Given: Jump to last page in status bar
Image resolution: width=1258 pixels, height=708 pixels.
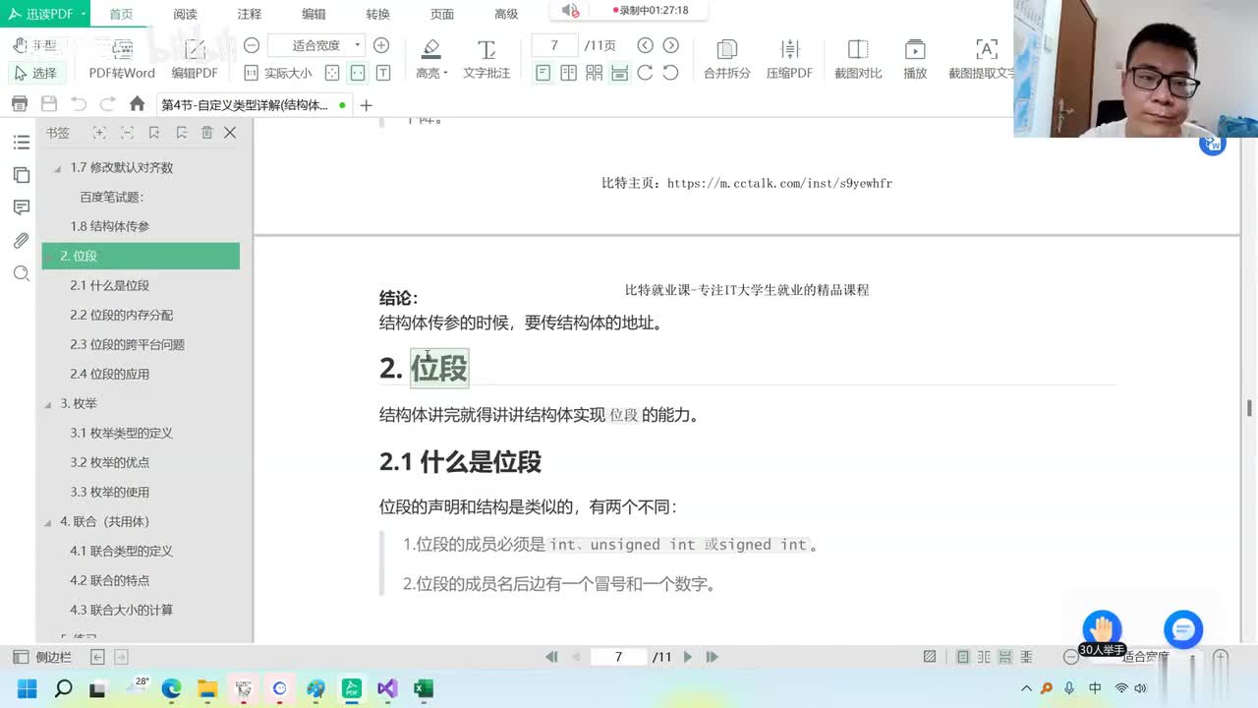Looking at the screenshot, I should click(x=713, y=657).
